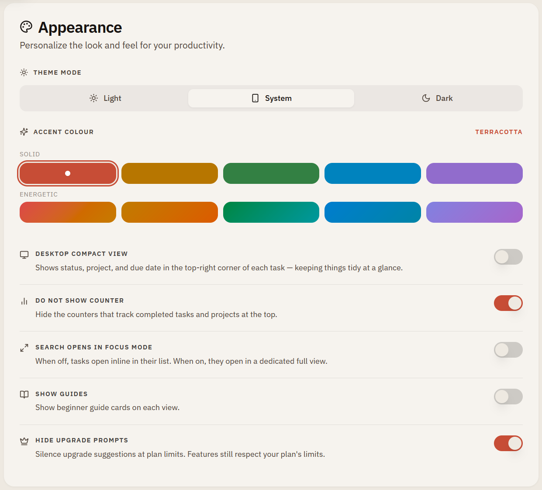Enable the Desktop Compact View toggle
The height and width of the screenshot is (490, 542).
(x=508, y=257)
